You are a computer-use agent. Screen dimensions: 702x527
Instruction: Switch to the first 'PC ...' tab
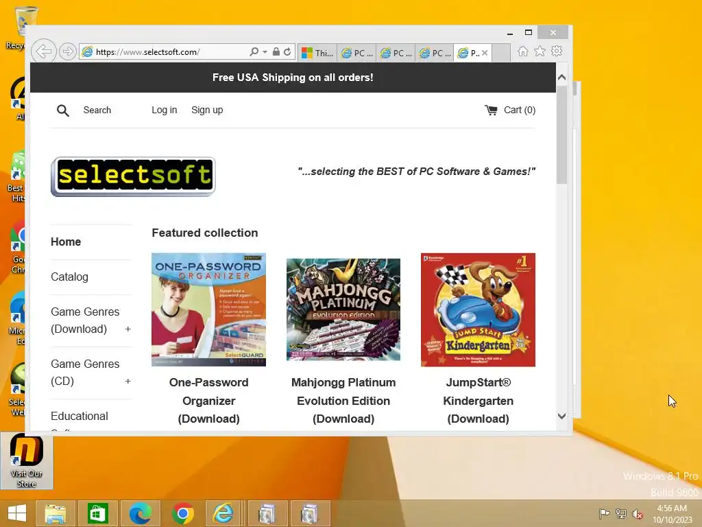[356, 53]
